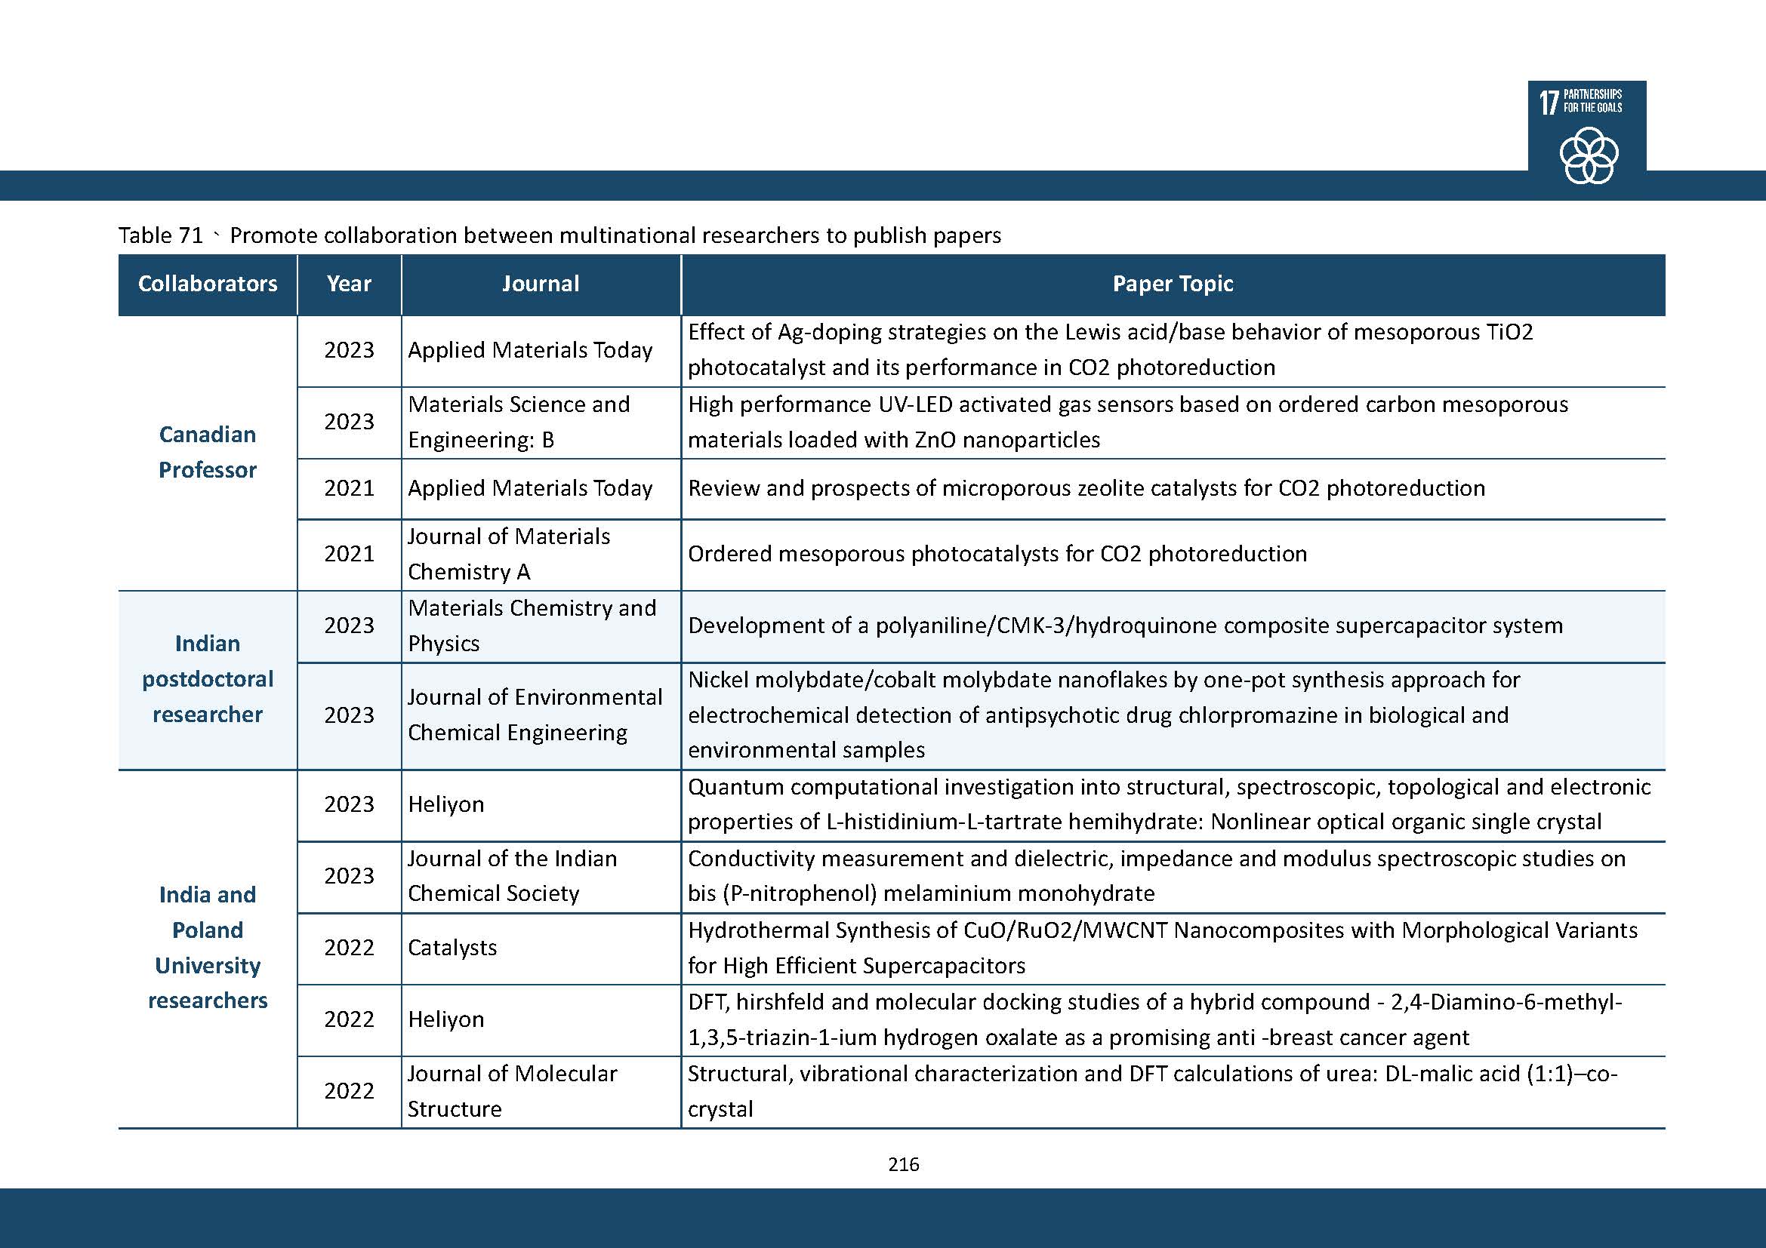Viewport: 1766px width, 1248px height.
Task: Click the 'Canadian Professor' cell
Action: click(208, 453)
